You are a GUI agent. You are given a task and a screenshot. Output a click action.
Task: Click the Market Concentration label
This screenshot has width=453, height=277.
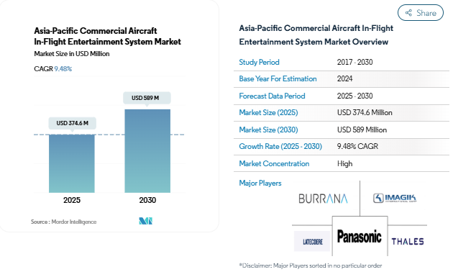tap(274, 163)
